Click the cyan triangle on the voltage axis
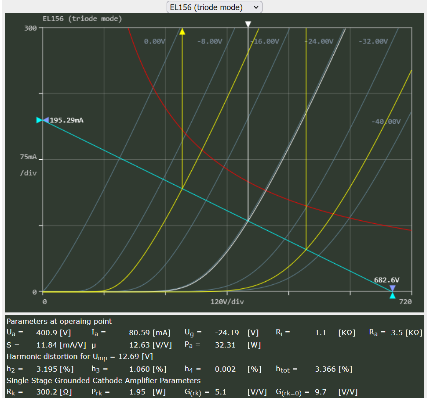This screenshot has height=398, width=430. pyautogui.click(x=393, y=295)
